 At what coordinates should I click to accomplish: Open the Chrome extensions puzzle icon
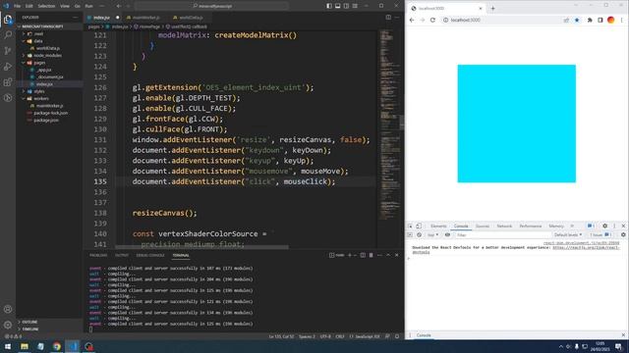tap(590, 20)
